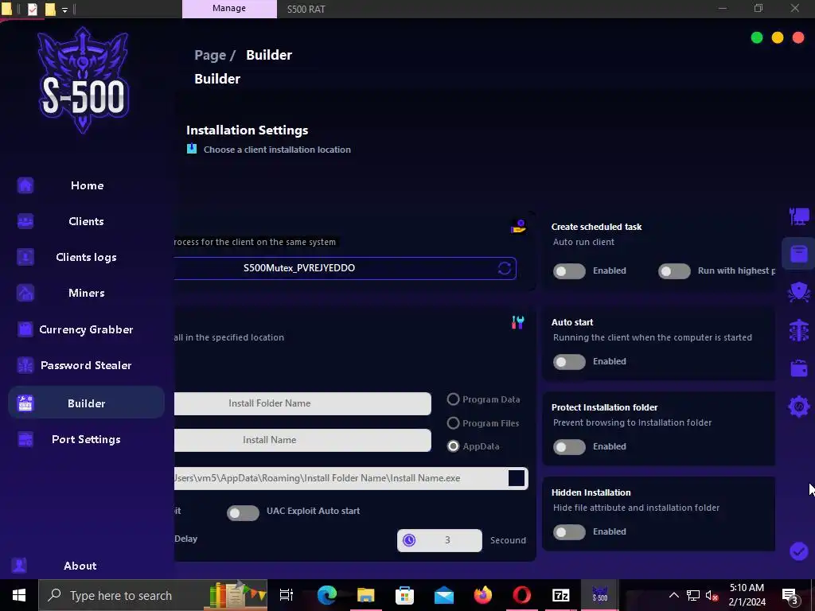Click the Install Folder Name field
The width and height of the screenshot is (815, 611).
302,403
